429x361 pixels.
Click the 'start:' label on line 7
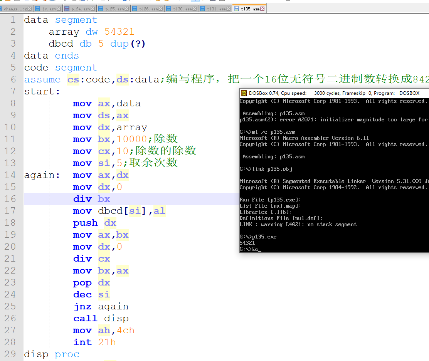coord(42,91)
